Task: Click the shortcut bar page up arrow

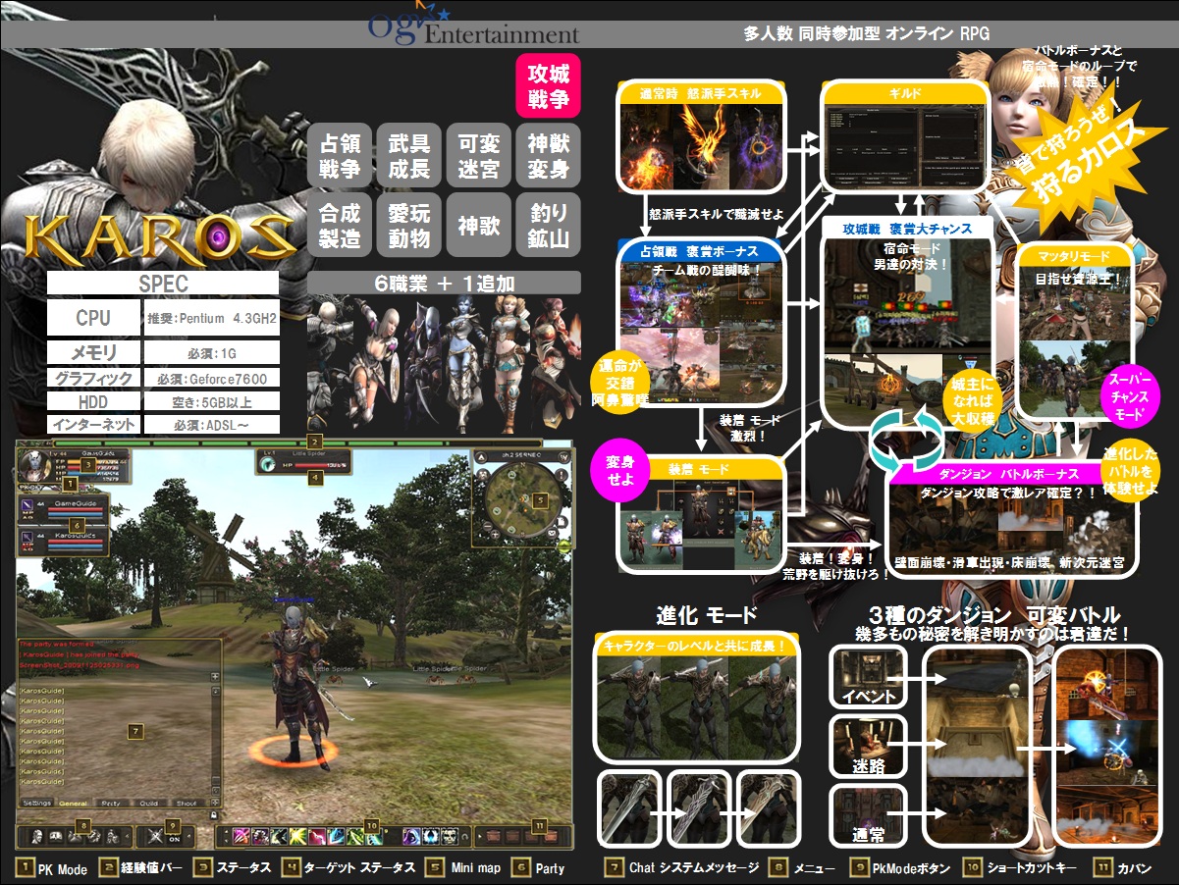Action: [226, 831]
